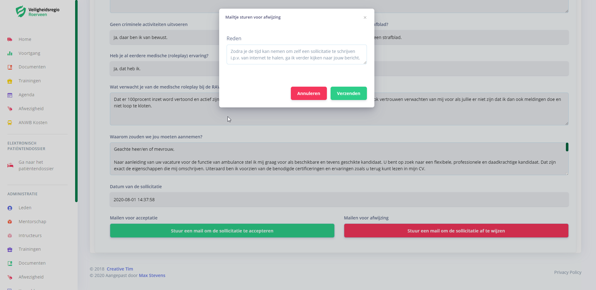
Task: Click the patiëntendossier bed icon
Action: pyautogui.click(x=10, y=165)
